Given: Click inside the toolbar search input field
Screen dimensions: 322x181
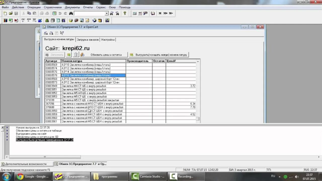Looking at the screenshot, I should (89, 13).
